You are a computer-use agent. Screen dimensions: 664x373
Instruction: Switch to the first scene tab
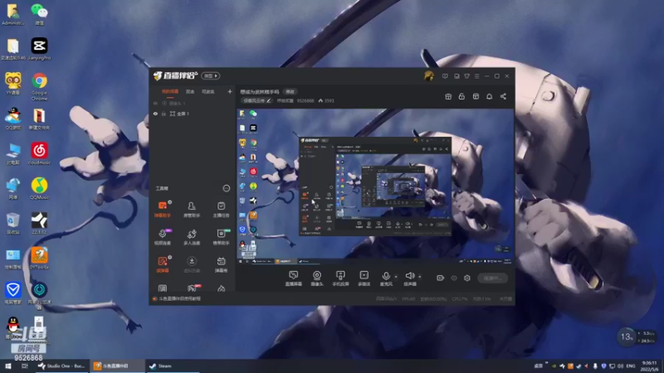click(170, 91)
